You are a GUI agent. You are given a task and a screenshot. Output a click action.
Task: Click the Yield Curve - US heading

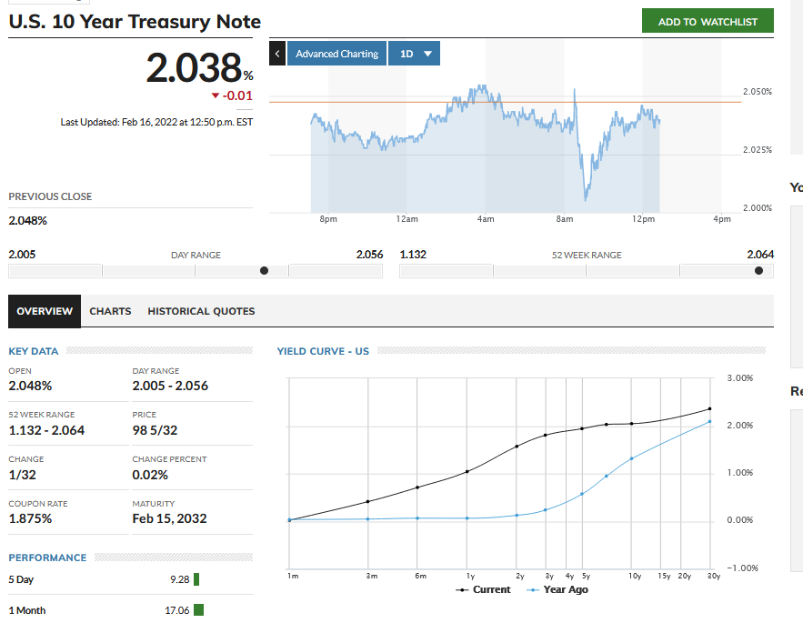(323, 351)
